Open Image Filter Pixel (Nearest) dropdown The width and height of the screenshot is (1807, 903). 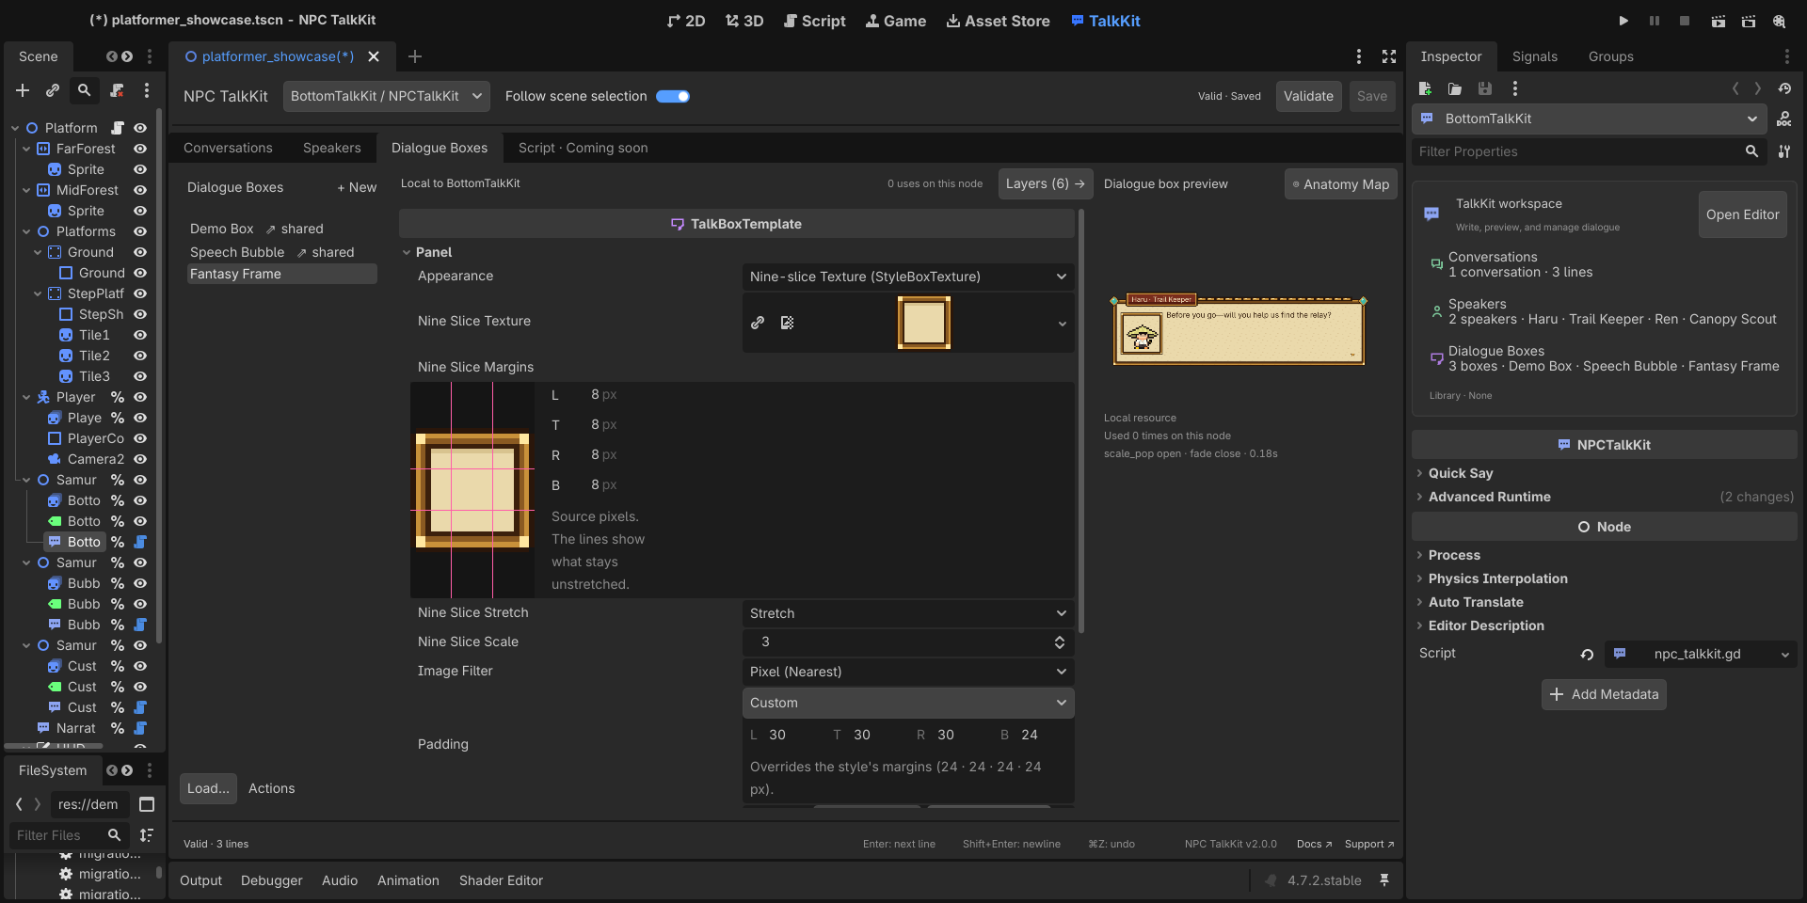(x=908, y=672)
